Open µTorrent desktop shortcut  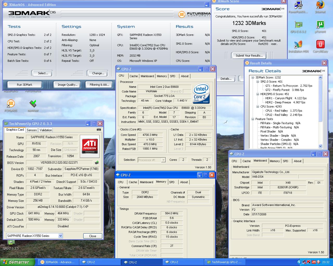click(x=320, y=27)
